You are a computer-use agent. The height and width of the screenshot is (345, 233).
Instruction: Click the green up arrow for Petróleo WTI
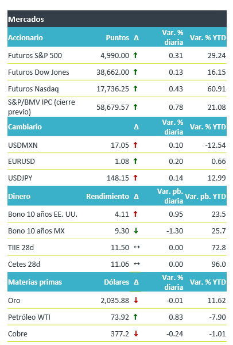[x=135, y=317]
